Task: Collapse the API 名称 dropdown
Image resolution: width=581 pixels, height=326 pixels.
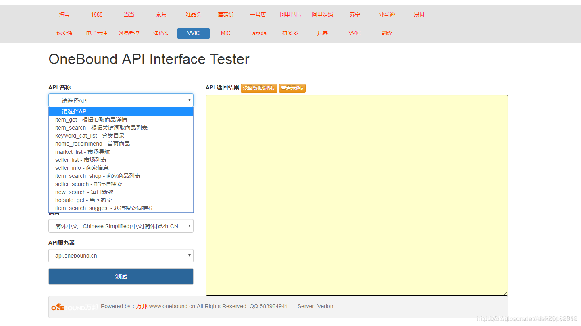Action: point(121,100)
